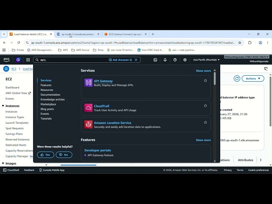Image resolution: width=272 pixels, height=204 pixels.
Task: Switch to the Load balancer details browser tab
Action: [x=30, y=34]
